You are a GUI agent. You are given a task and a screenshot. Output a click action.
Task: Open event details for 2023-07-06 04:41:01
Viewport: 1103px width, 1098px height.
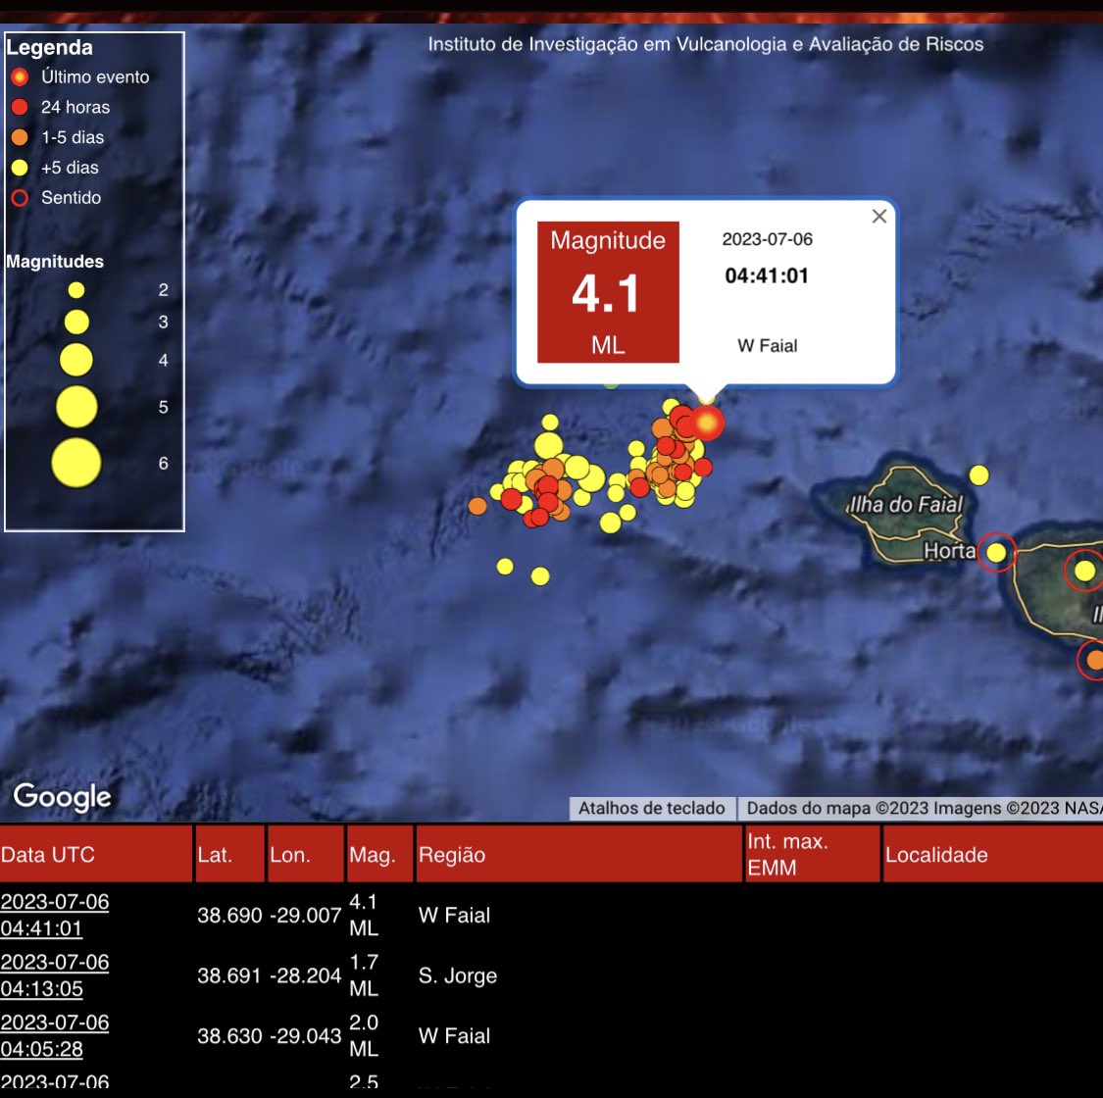55,915
